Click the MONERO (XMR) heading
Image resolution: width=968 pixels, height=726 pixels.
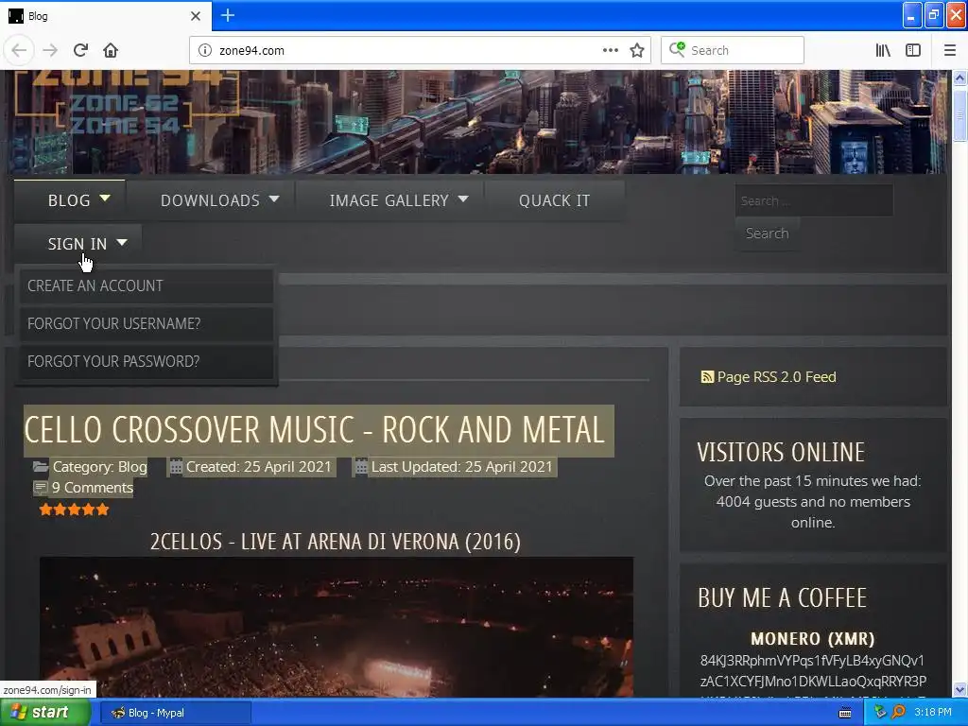tap(812, 638)
